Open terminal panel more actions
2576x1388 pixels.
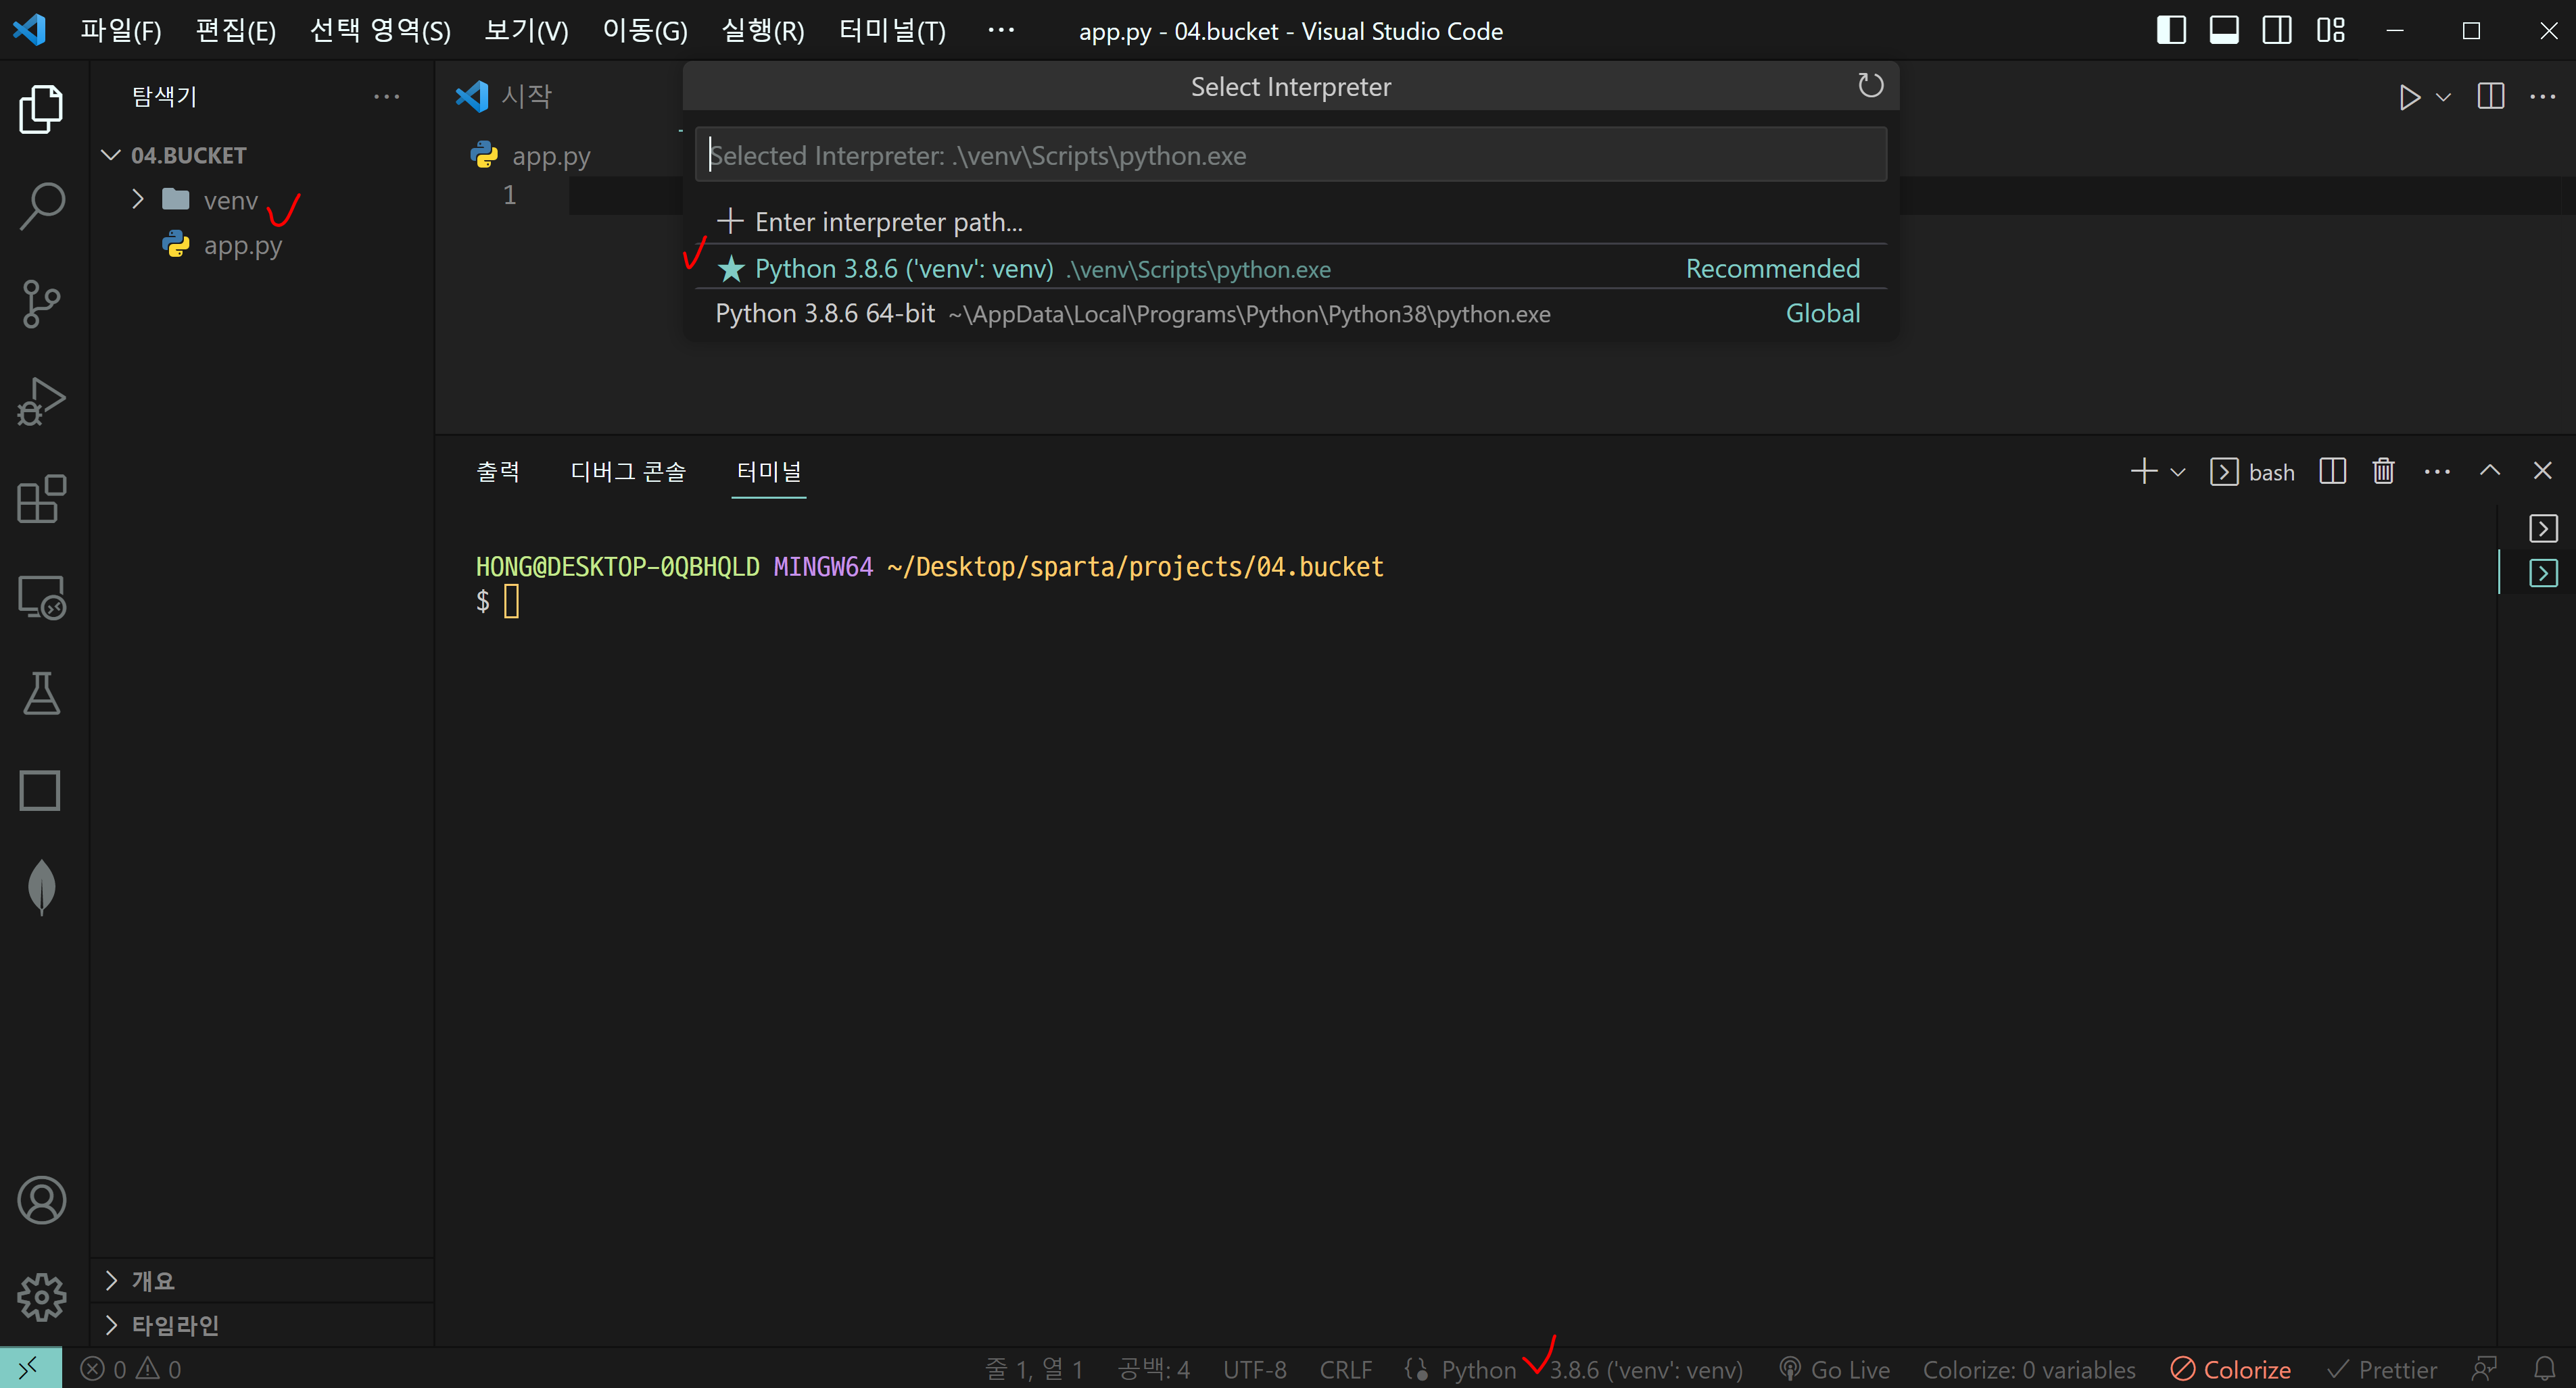click(2437, 472)
